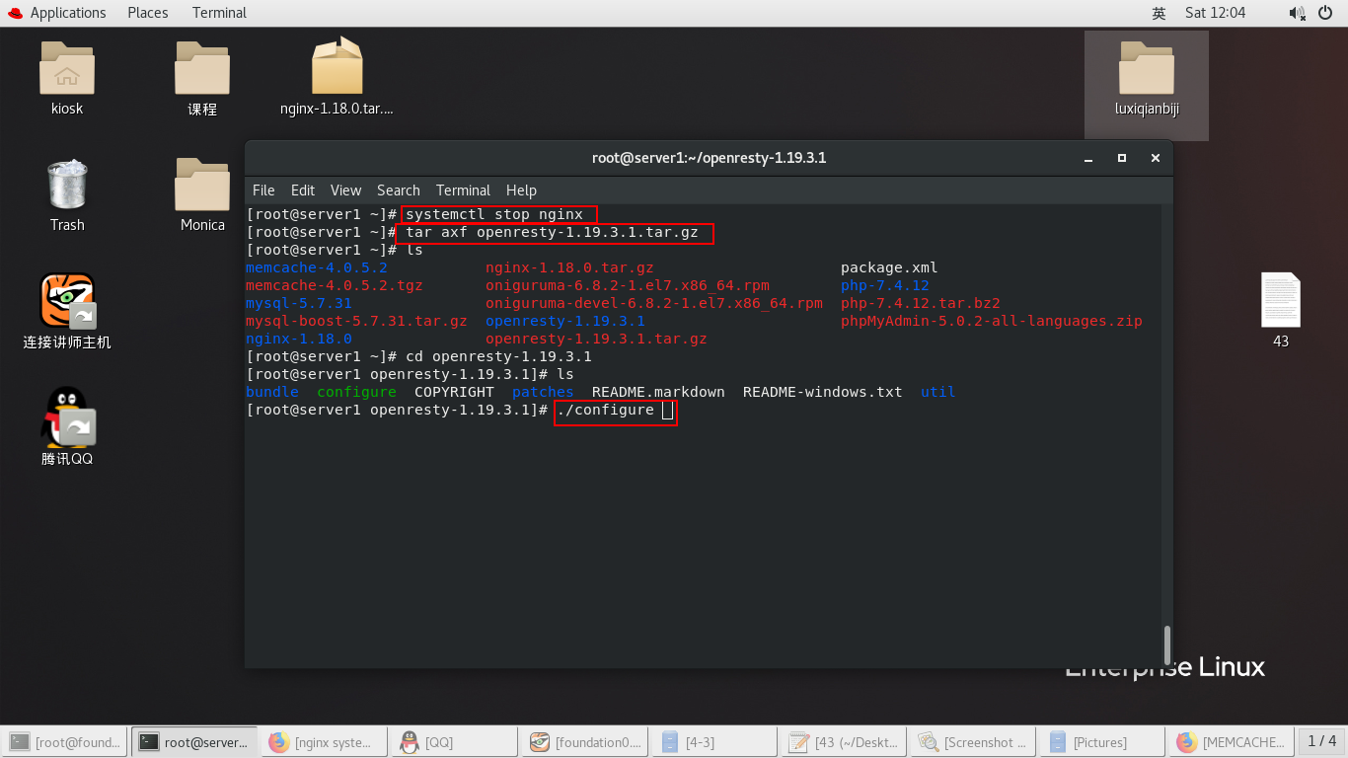Click oniguruma-devel-6.8.2-1.el7.x86_64.rpm file name
Image resolution: width=1348 pixels, height=758 pixels.
tap(654, 303)
